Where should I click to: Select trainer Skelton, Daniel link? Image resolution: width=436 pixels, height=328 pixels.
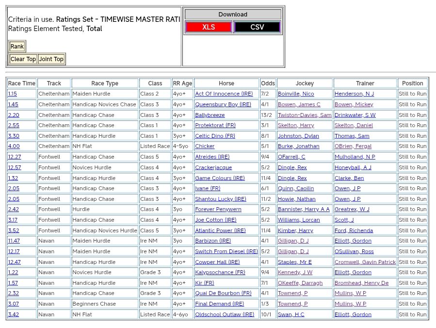click(354, 126)
